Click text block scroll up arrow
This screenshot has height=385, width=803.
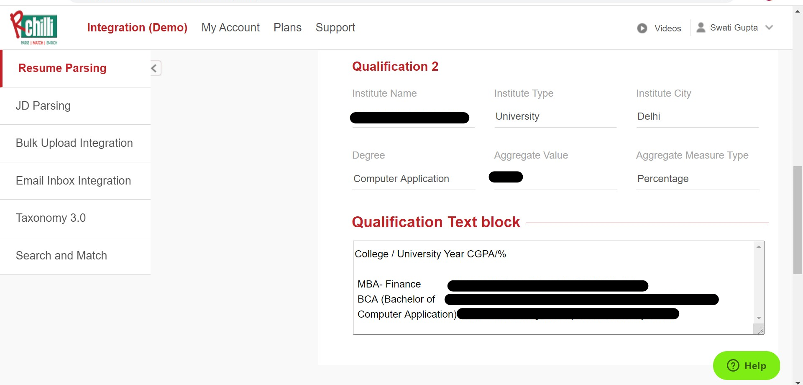coord(759,246)
